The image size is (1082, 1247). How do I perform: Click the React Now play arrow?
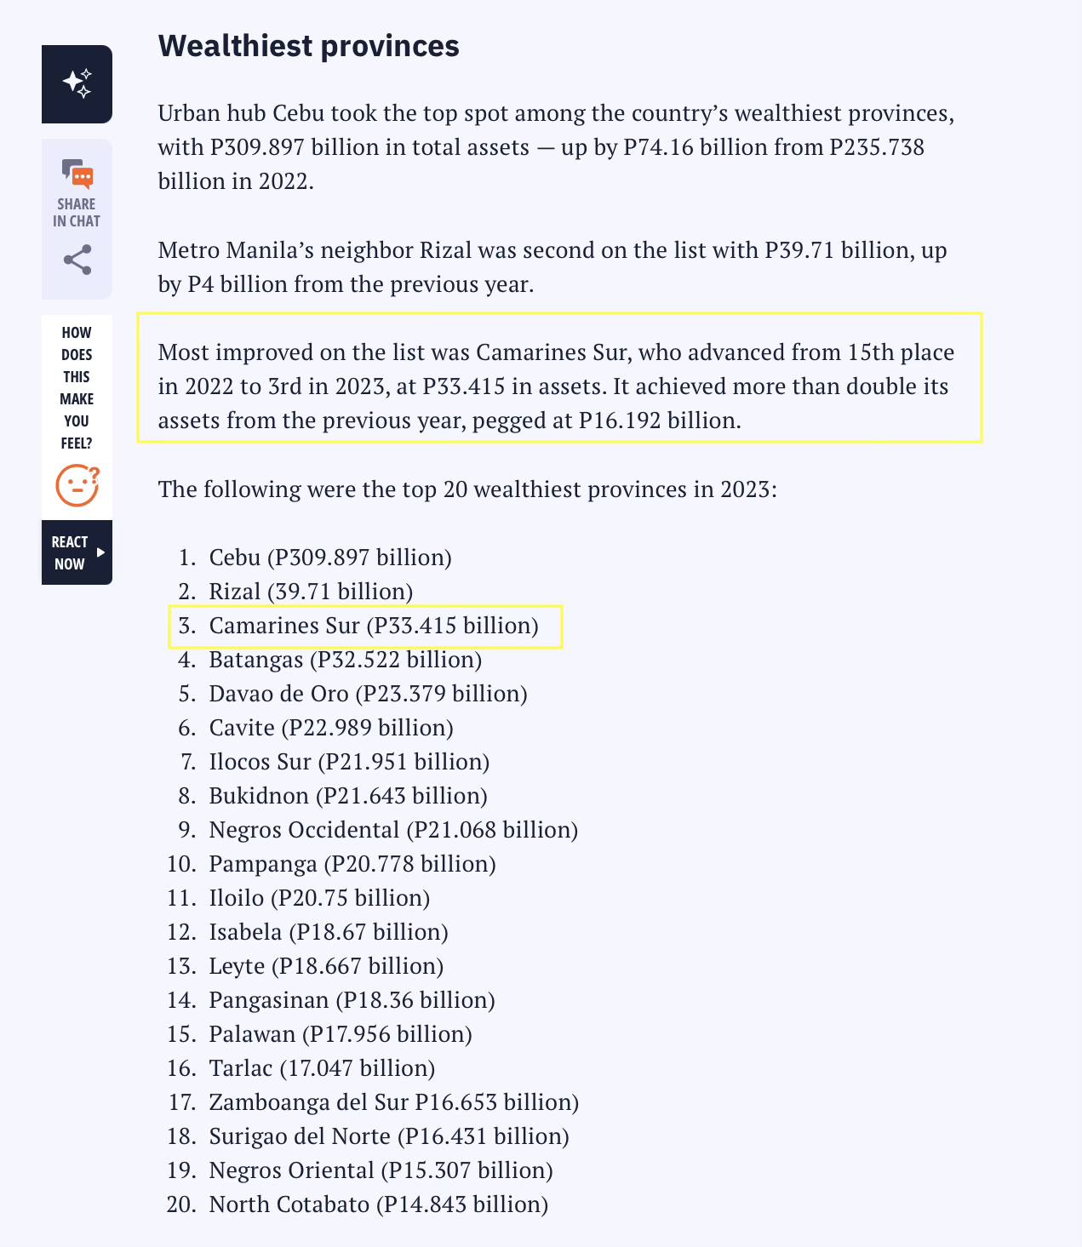101,552
